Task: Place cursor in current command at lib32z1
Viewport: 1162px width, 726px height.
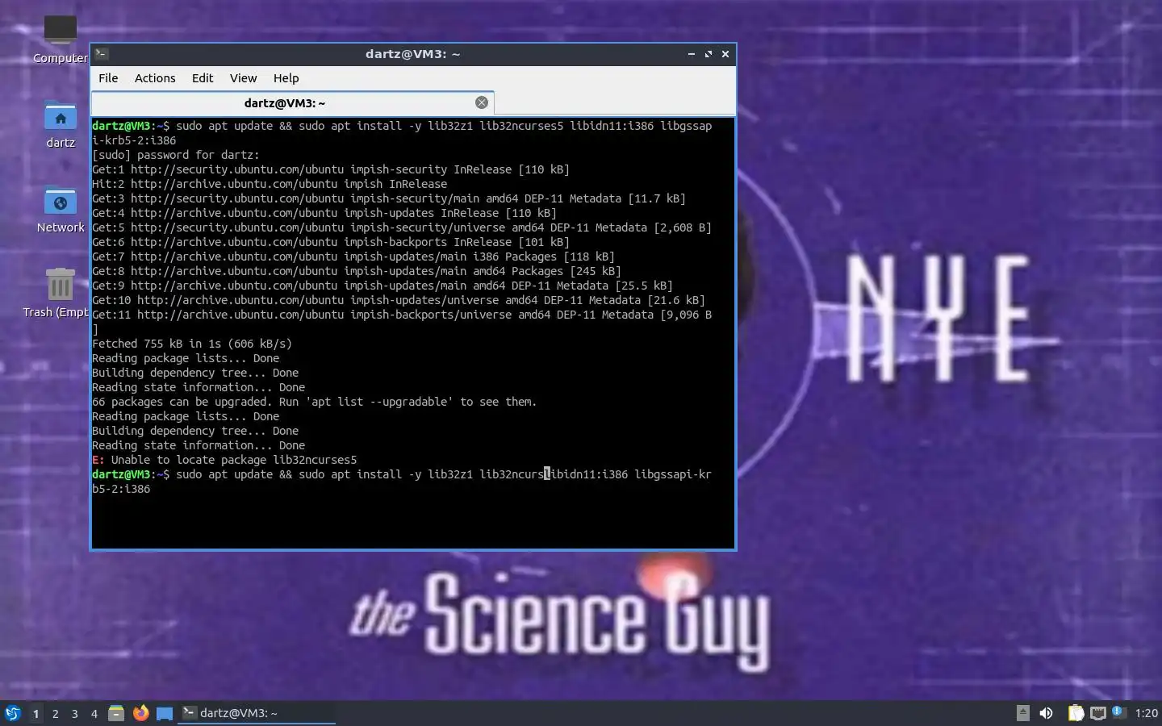Action: (x=450, y=474)
